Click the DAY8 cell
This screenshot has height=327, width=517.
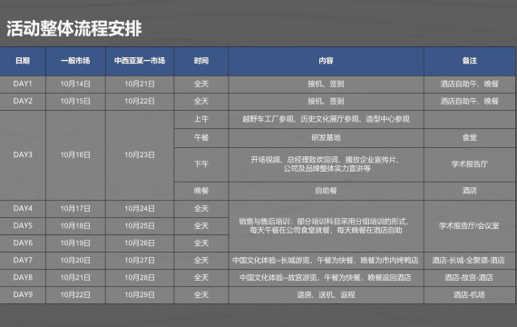[x=23, y=277]
